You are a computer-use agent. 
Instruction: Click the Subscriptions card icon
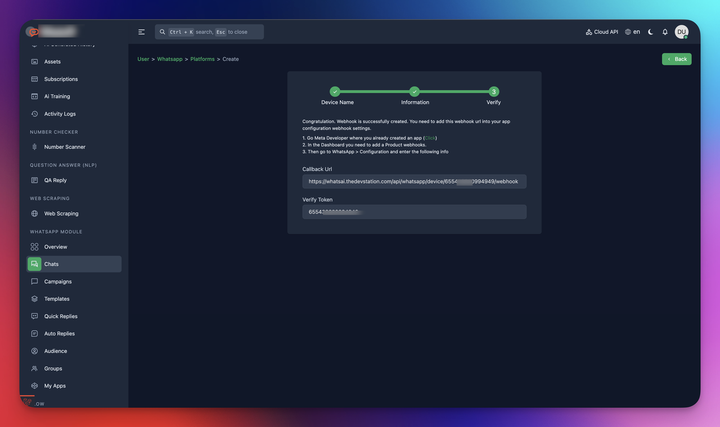[34, 79]
